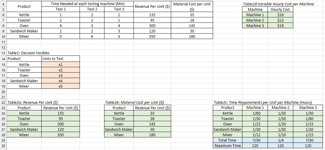Click row header 30

3,145
